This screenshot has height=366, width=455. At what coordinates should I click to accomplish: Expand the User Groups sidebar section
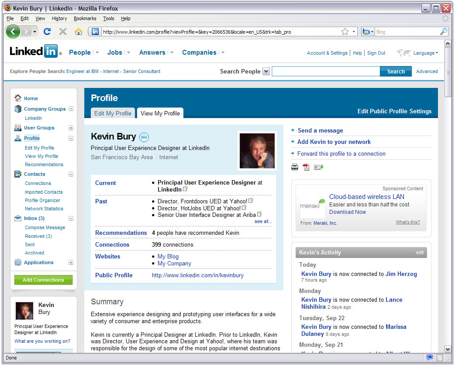click(71, 128)
